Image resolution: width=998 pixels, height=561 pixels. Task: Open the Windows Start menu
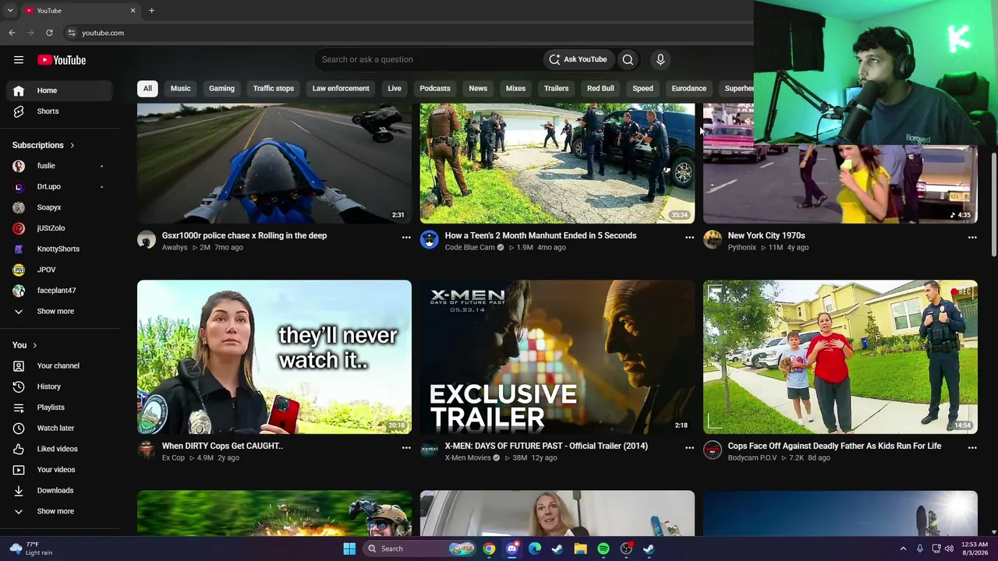349,549
